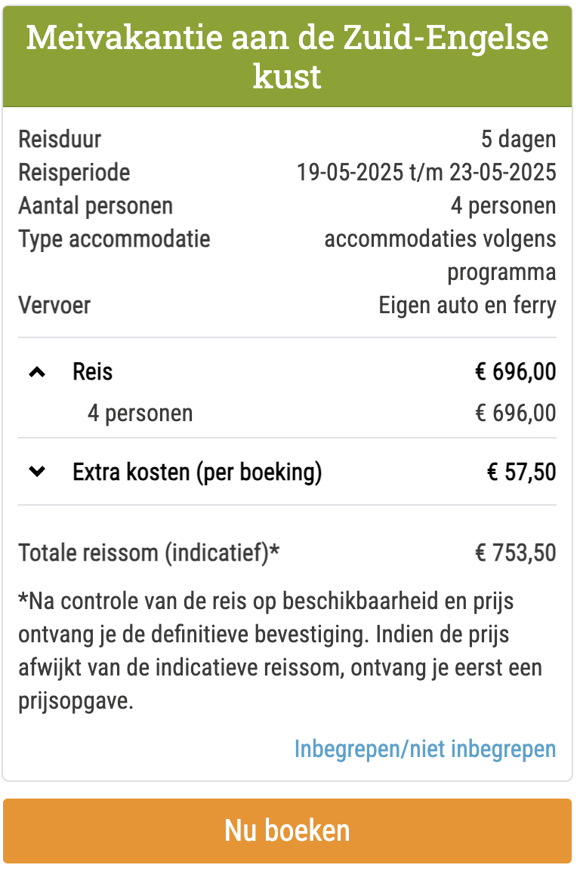Click the Reisperiode label
Screen dimensions: 580x871
tap(74, 173)
